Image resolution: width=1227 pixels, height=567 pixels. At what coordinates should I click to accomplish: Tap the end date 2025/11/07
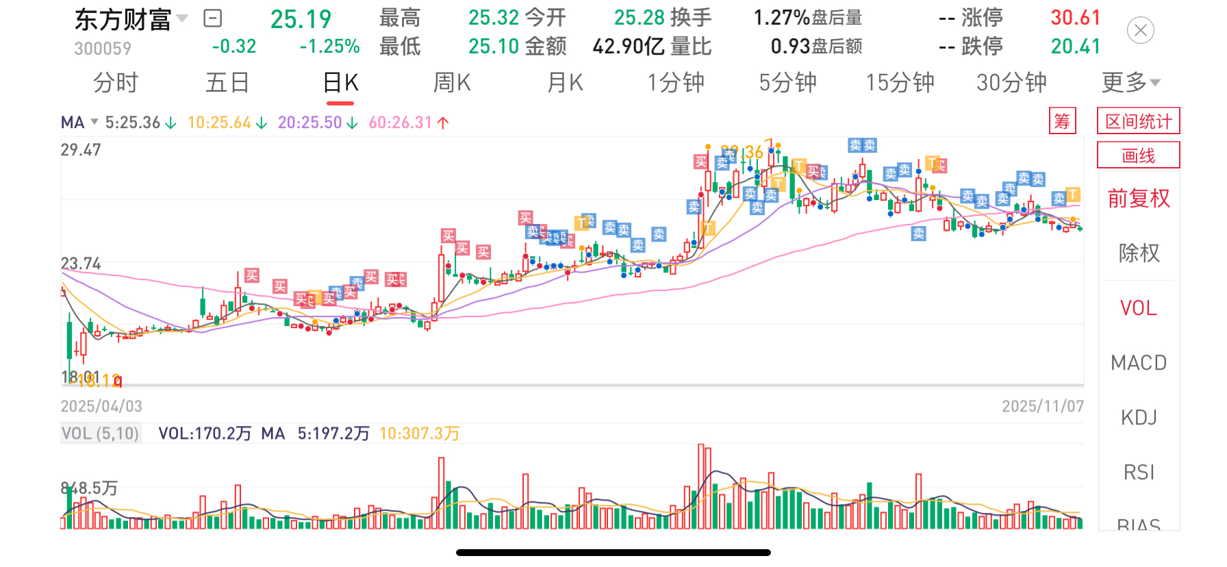(1043, 406)
